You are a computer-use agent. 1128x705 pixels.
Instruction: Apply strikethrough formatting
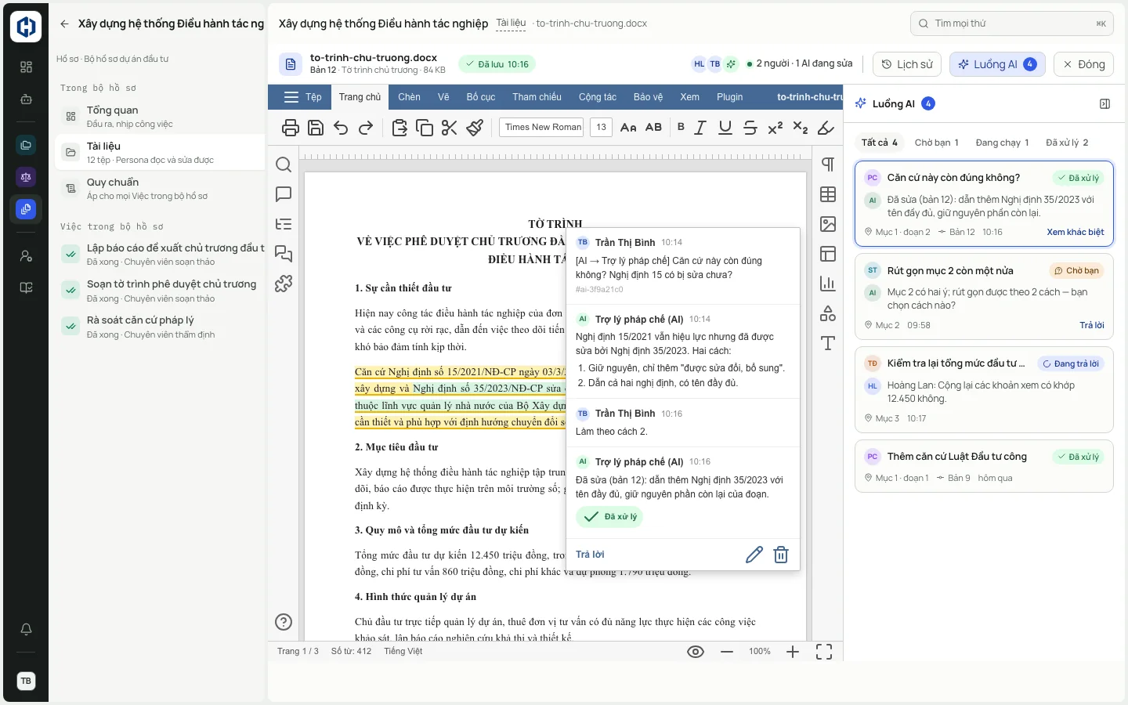click(x=750, y=128)
